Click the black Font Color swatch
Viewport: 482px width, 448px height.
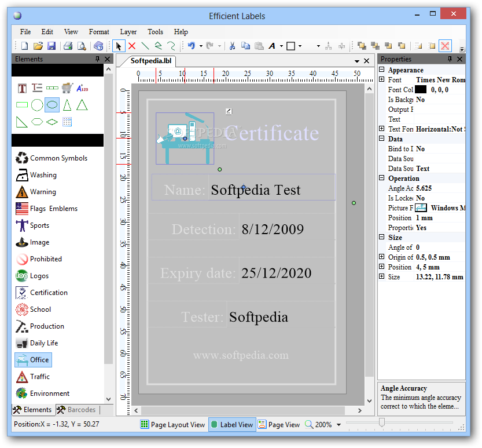pyautogui.click(x=421, y=89)
